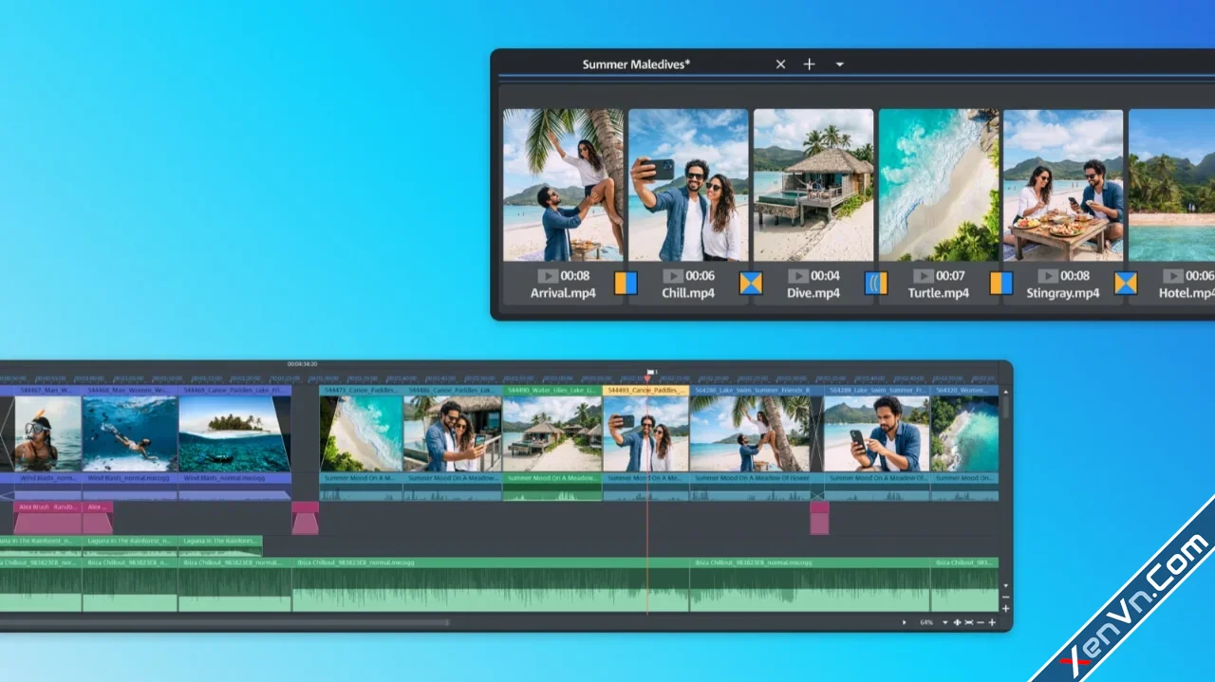Select the Dive.mp4 storyboard thumbnail
Viewport: 1215px width, 682px height.
[x=813, y=185]
